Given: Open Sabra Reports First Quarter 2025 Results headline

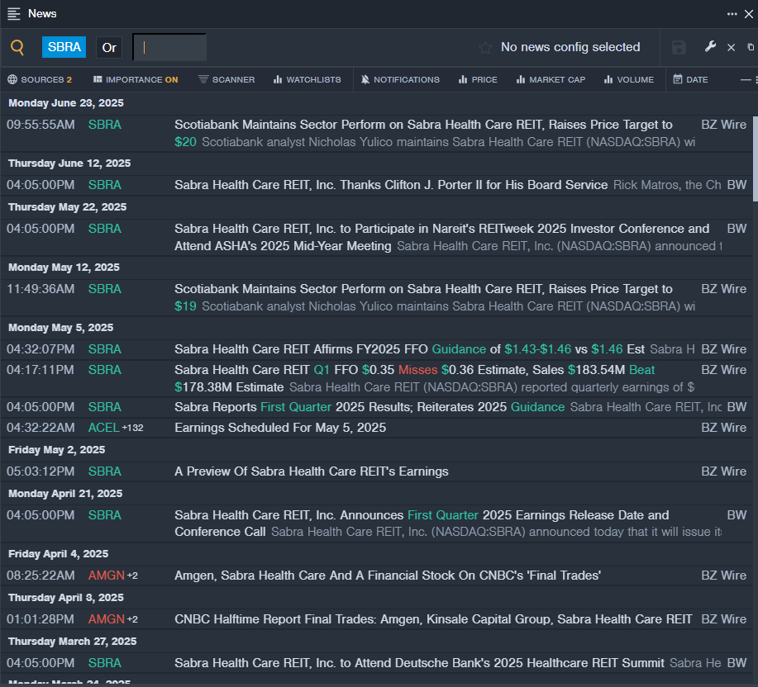Looking at the screenshot, I should [x=369, y=407].
